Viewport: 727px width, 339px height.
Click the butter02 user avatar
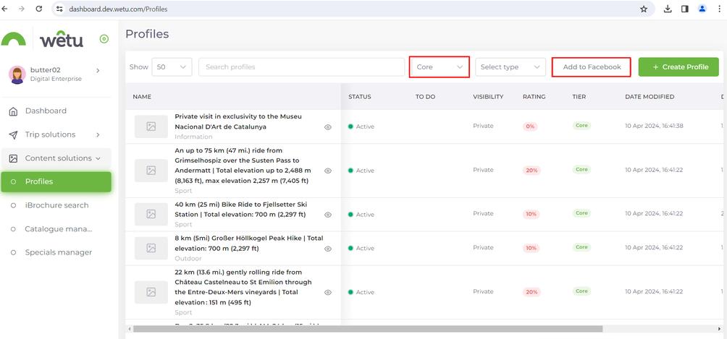17,74
